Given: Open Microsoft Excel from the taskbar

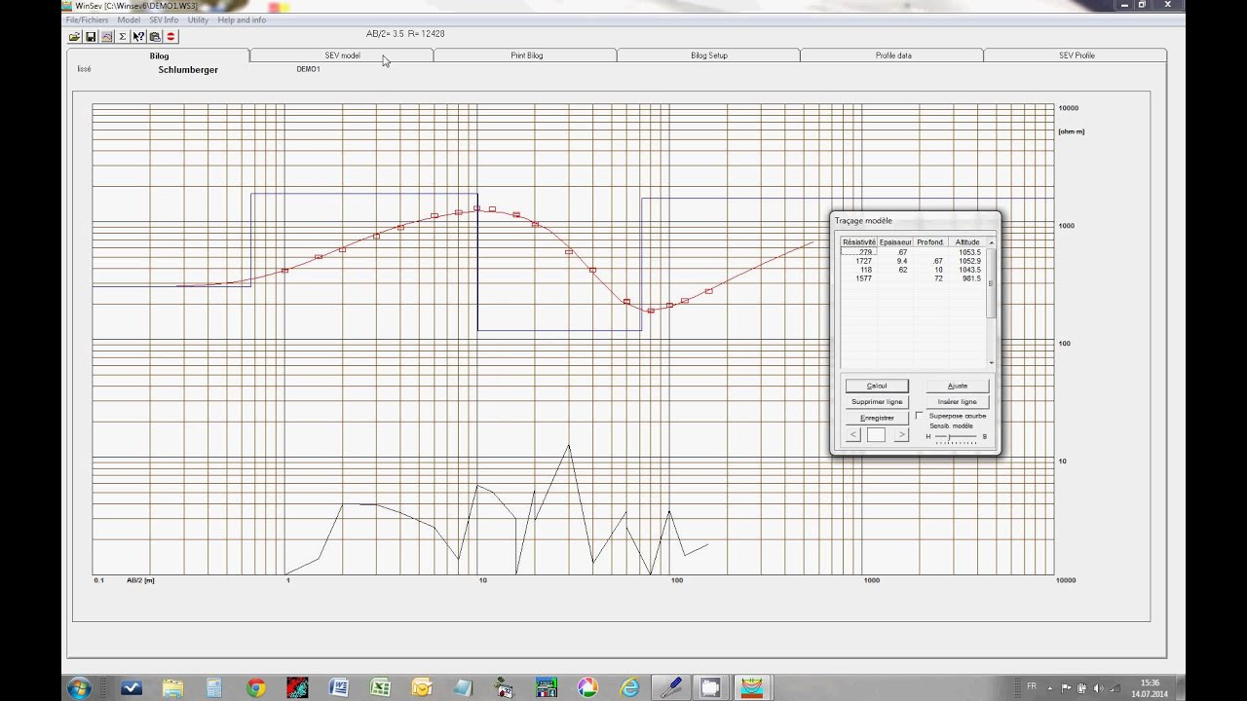Looking at the screenshot, I should [x=380, y=688].
